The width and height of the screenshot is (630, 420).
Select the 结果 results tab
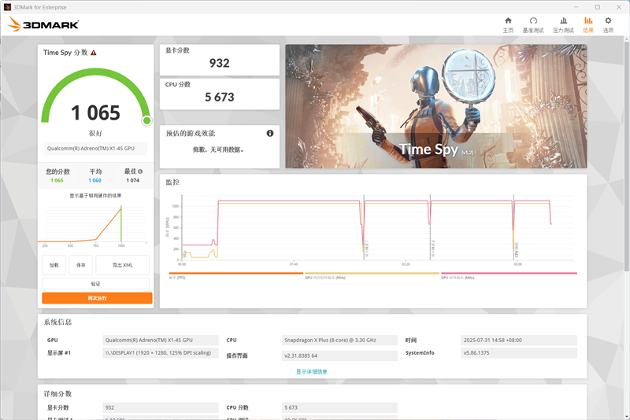[x=588, y=25]
